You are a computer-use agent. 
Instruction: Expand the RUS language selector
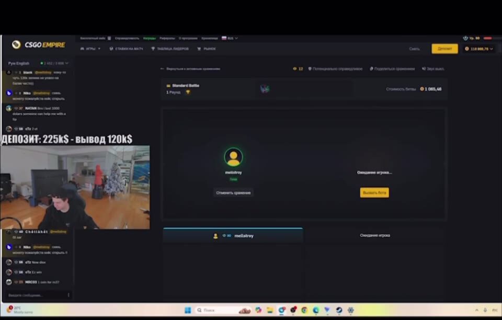point(230,38)
